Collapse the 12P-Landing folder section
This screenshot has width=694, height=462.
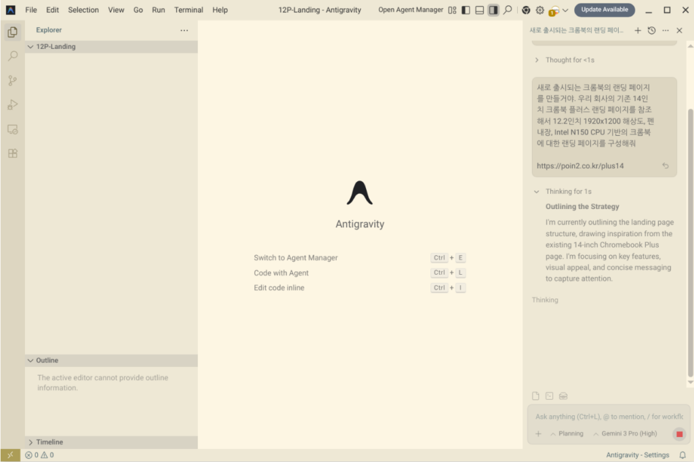30,47
